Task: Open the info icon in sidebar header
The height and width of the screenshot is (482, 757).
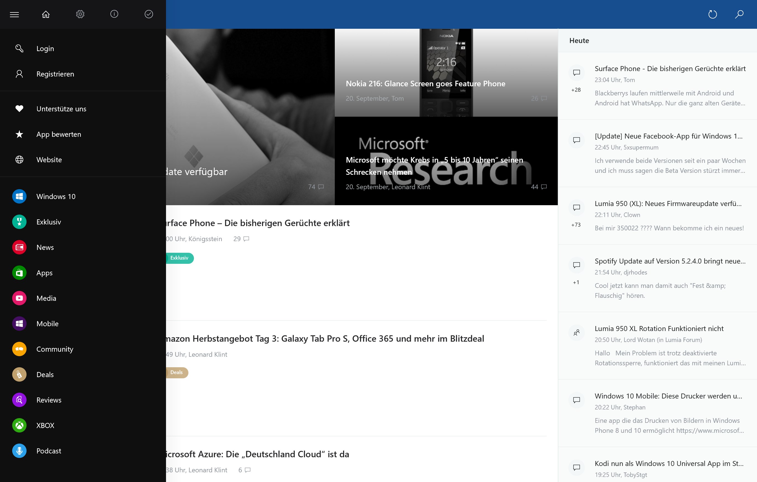Action: (x=114, y=14)
